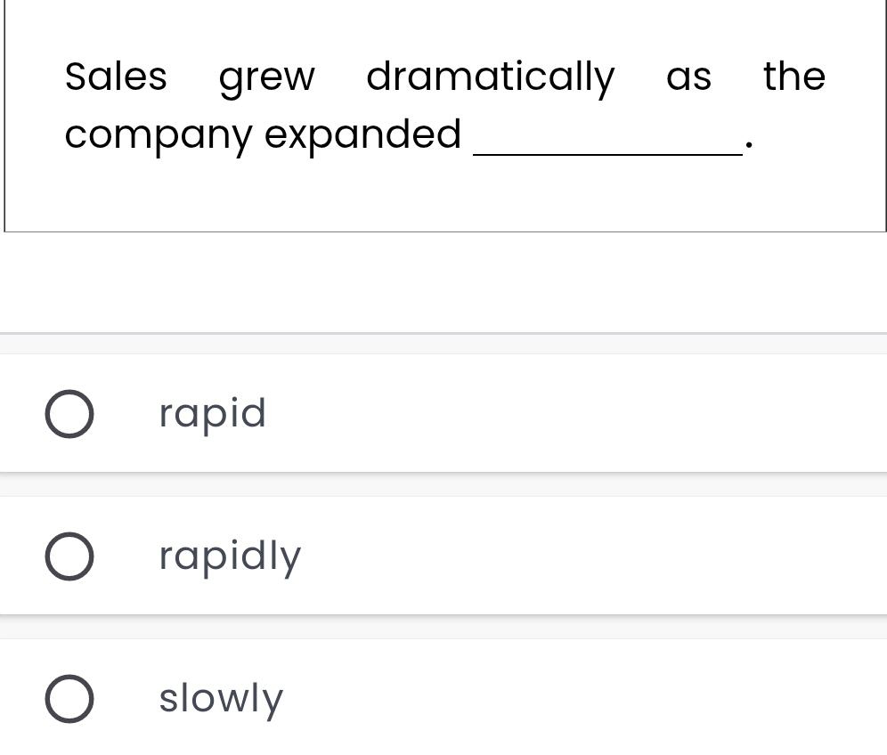Click the word 'grew' in the prompt
Viewport: 887px width, 755px height.
[266, 78]
